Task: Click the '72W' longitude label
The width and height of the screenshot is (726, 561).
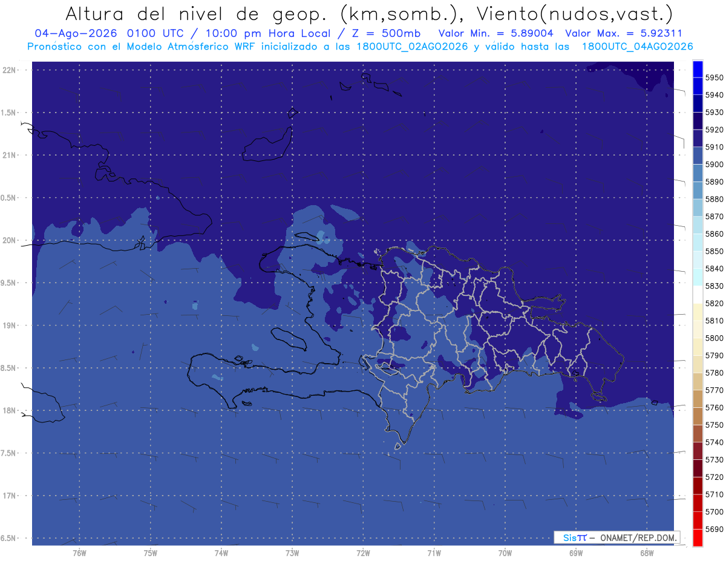Action: click(x=363, y=553)
